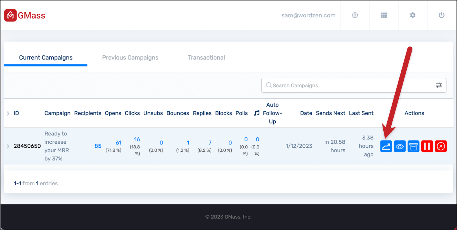
Task: Click the search magnifier icon
Action: point(269,85)
